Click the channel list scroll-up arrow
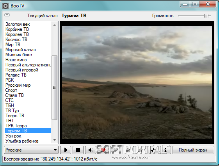Image resolution: width=219 pixels, height=166 pixels. [55, 25]
